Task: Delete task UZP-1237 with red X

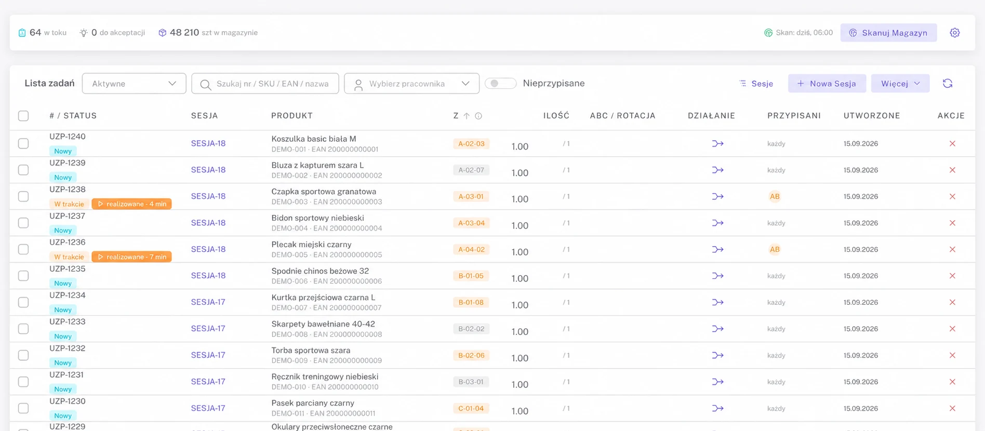Action: [952, 223]
